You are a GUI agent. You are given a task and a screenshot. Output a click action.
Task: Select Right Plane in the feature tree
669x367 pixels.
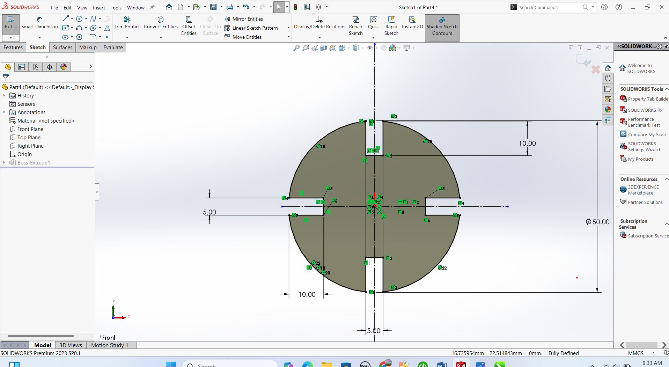point(30,146)
